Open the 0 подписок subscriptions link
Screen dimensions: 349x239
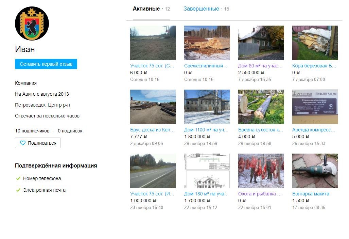pos(70,131)
